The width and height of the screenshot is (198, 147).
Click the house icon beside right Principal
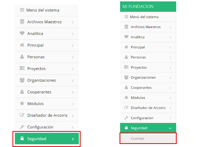pyautogui.click(x=126, y=47)
